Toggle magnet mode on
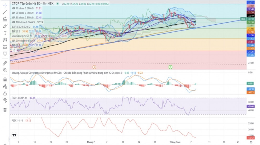The height and width of the screenshot is (145, 260). (x=5, y=79)
